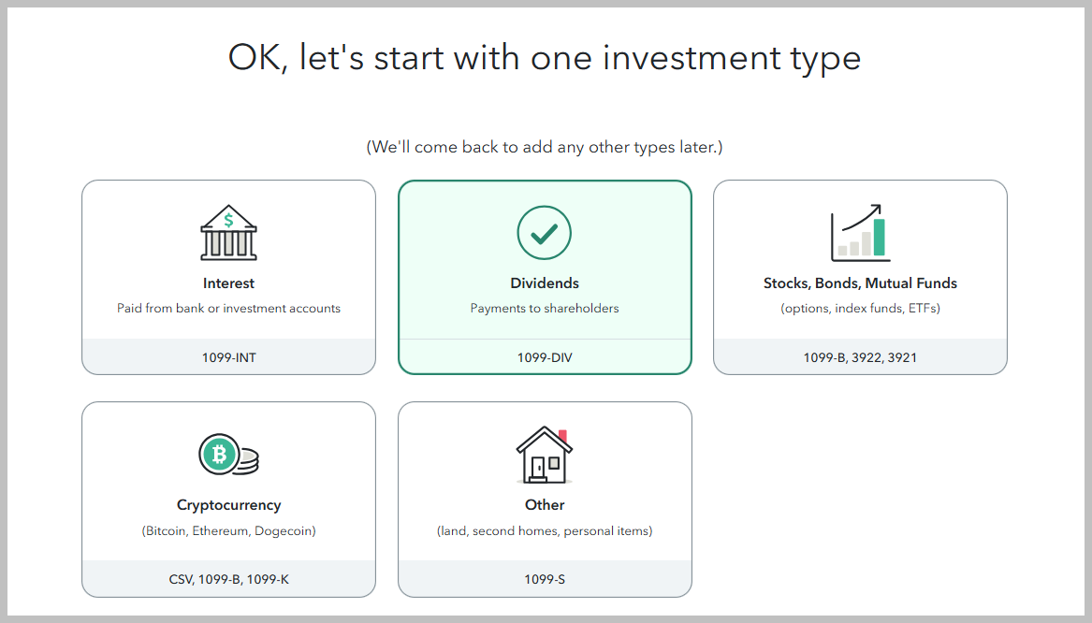
Task: Choose the Cryptocurrency card heading
Action: click(x=228, y=505)
